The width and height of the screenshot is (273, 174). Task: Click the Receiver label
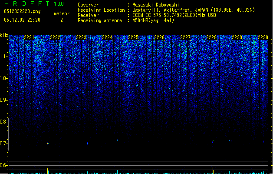coord(88,15)
